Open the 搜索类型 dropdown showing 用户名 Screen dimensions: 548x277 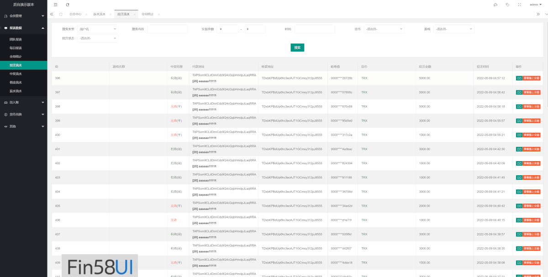pos(98,29)
